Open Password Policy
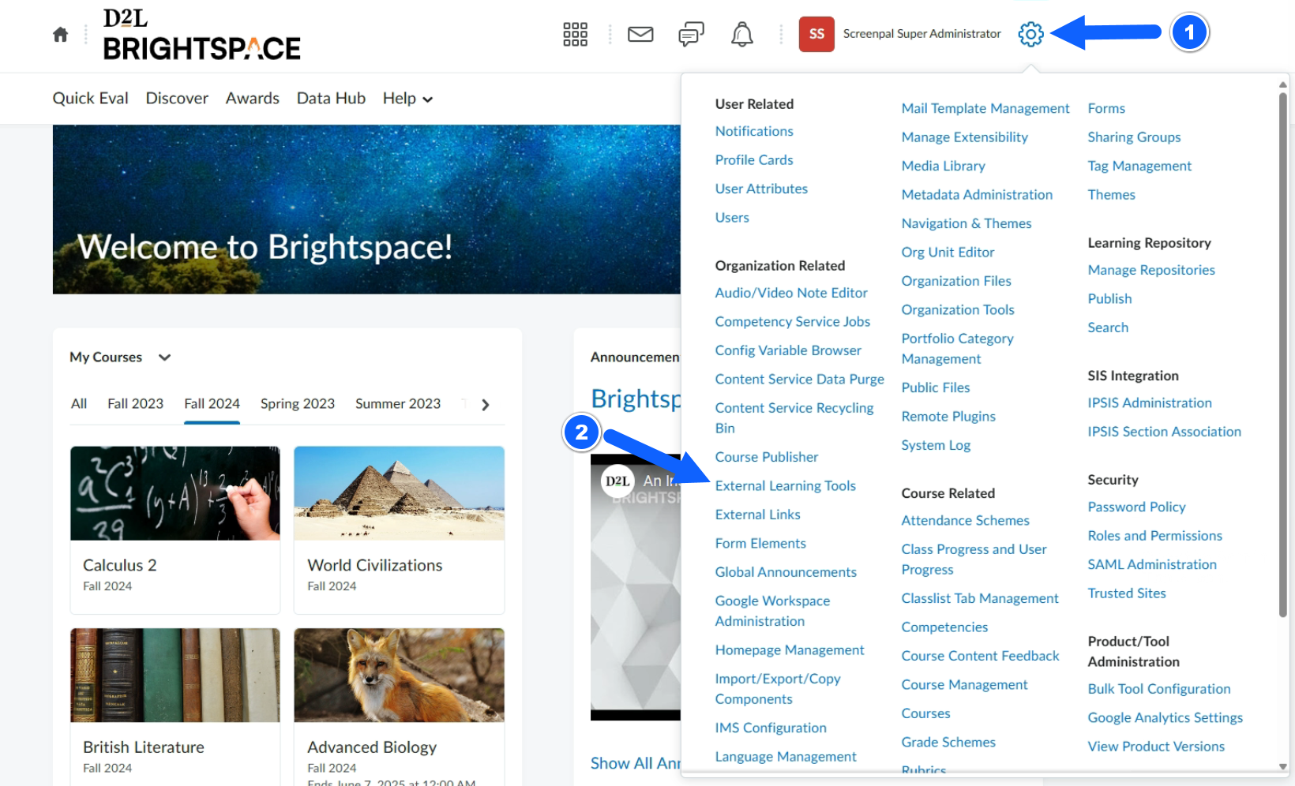The image size is (1295, 786). [x=1136, y=507]
